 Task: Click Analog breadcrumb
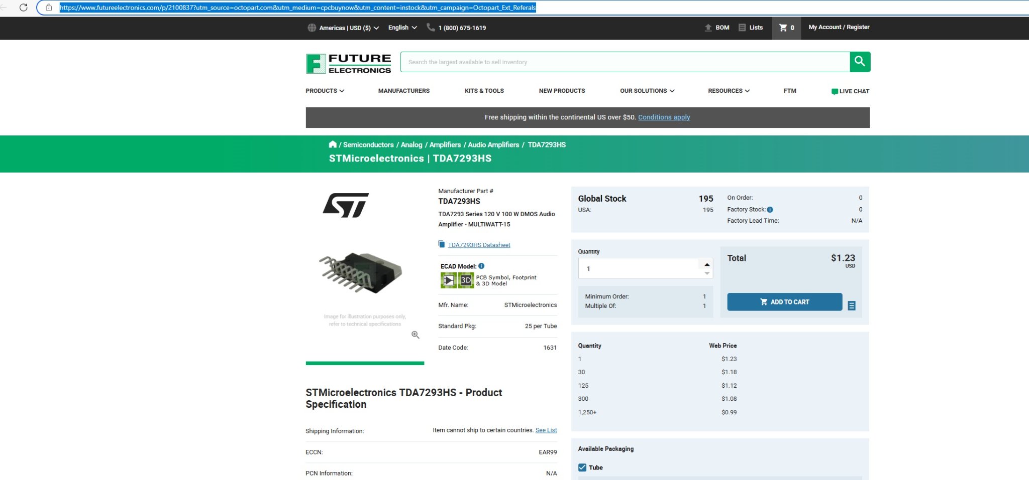411,144
